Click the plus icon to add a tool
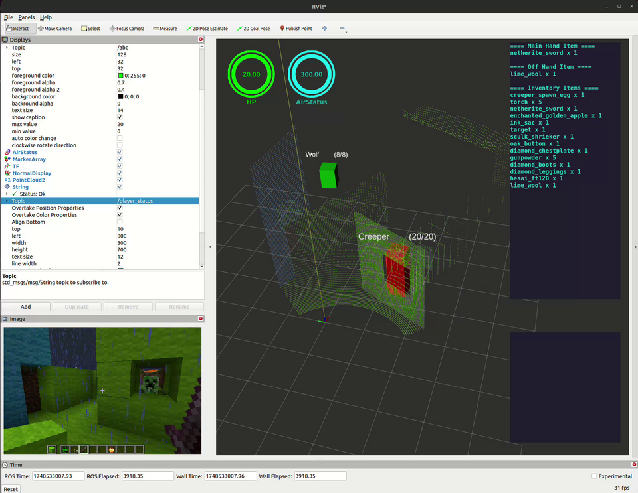The height and width of the screenshot is (493, 638). point(324,29)
